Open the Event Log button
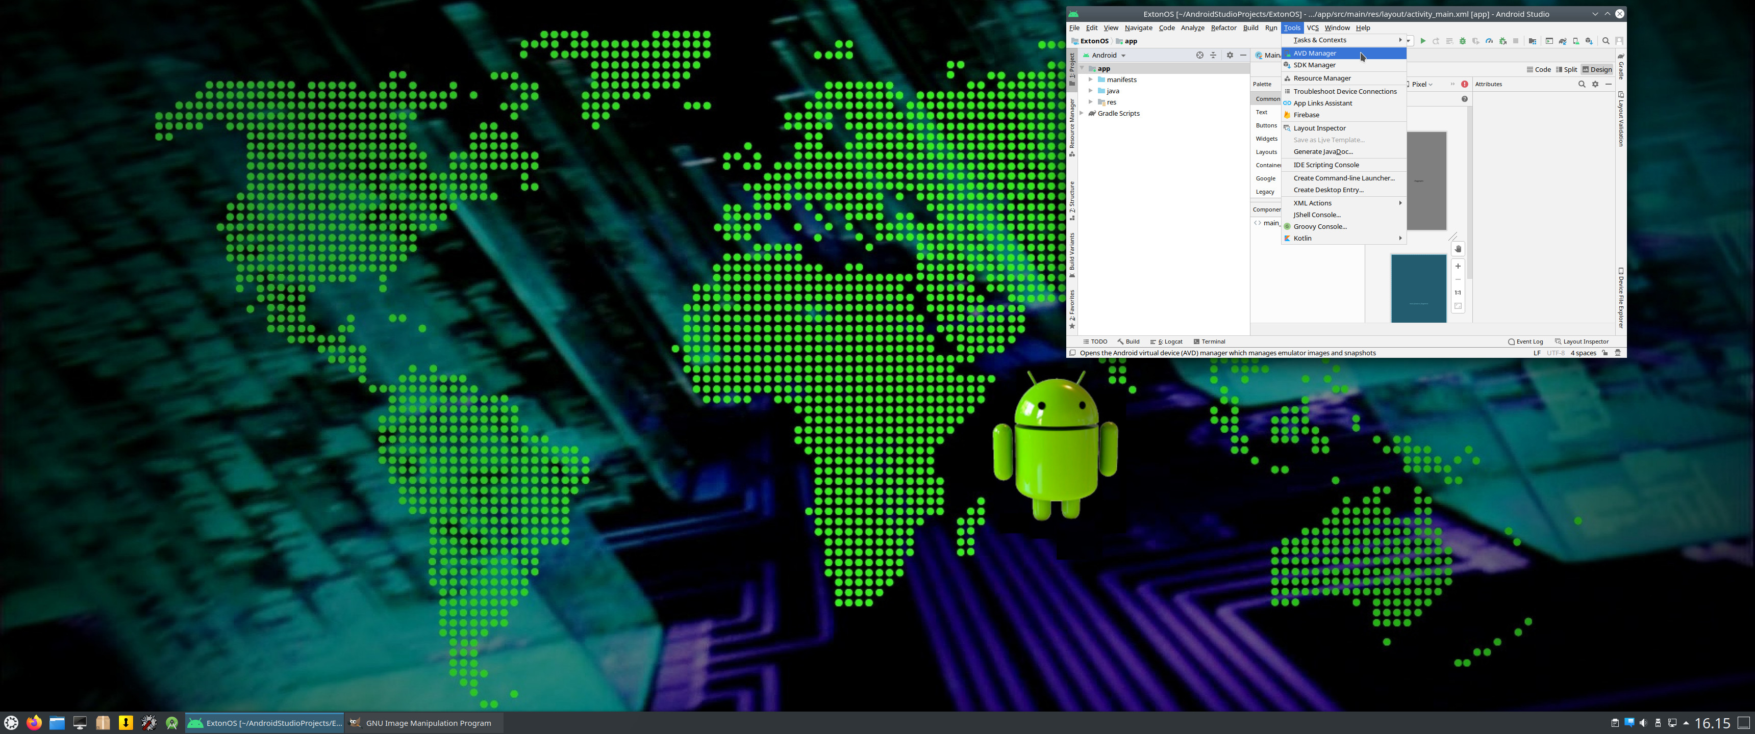Screen dimensions: 1755x734 pyautogui.click(x=1525, y=342)
